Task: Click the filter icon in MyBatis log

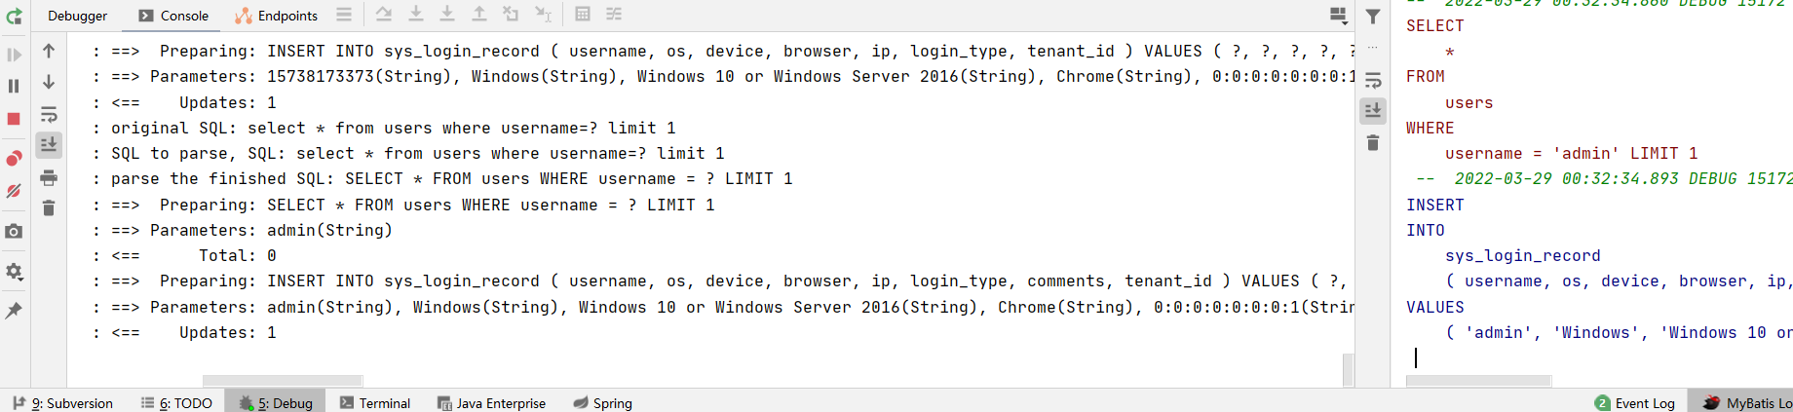Action: pos(1373,17)
